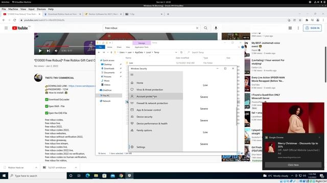Click the YouTube logo
The image size is (327, 183).
[20, 28]
